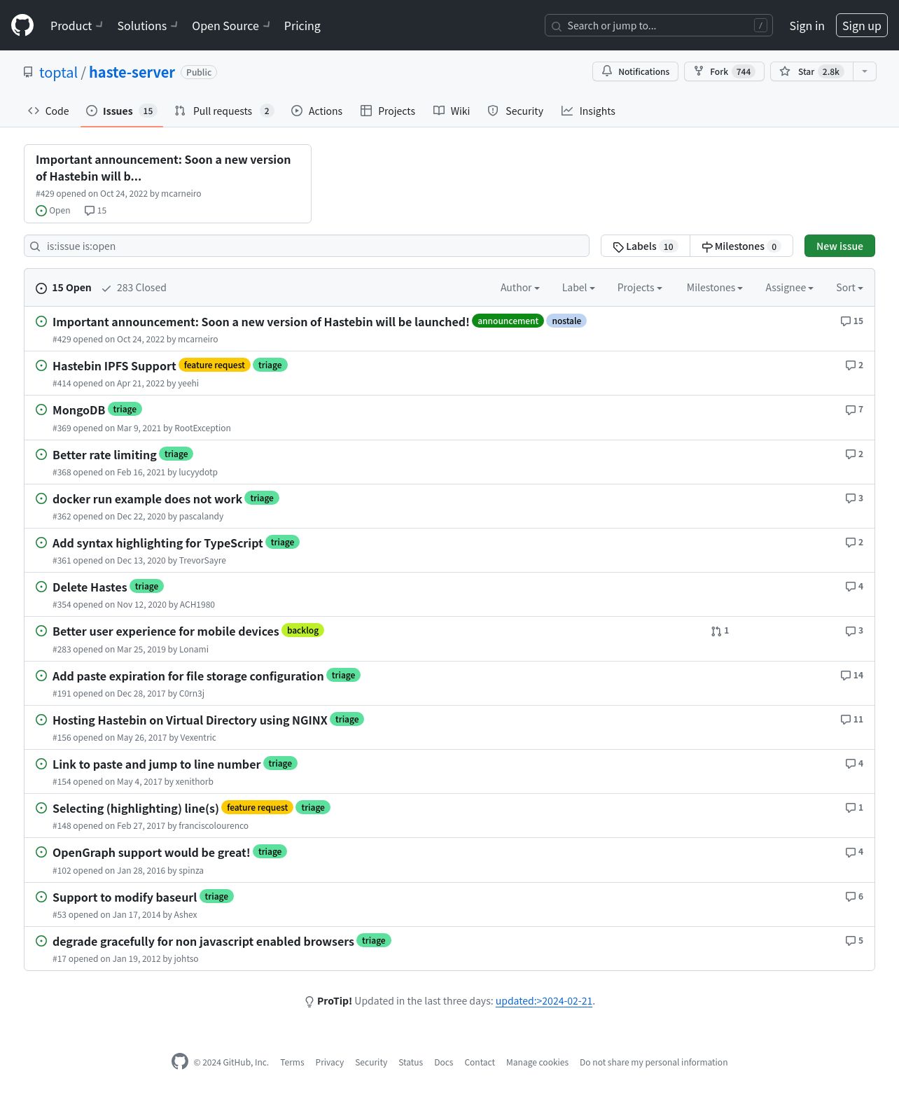Viewport: 899px width, 1097px height.
Task: Click the pull request icon on issue #283
Action: [716, 631]
